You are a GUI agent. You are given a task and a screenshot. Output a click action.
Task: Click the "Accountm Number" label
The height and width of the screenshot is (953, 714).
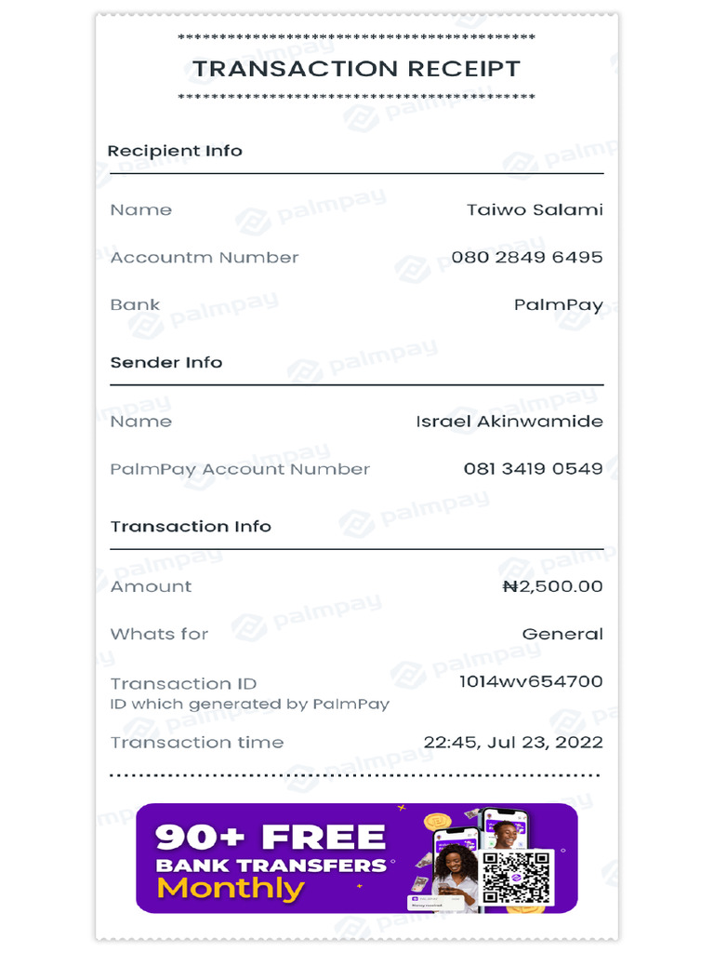tap(205, 258)
